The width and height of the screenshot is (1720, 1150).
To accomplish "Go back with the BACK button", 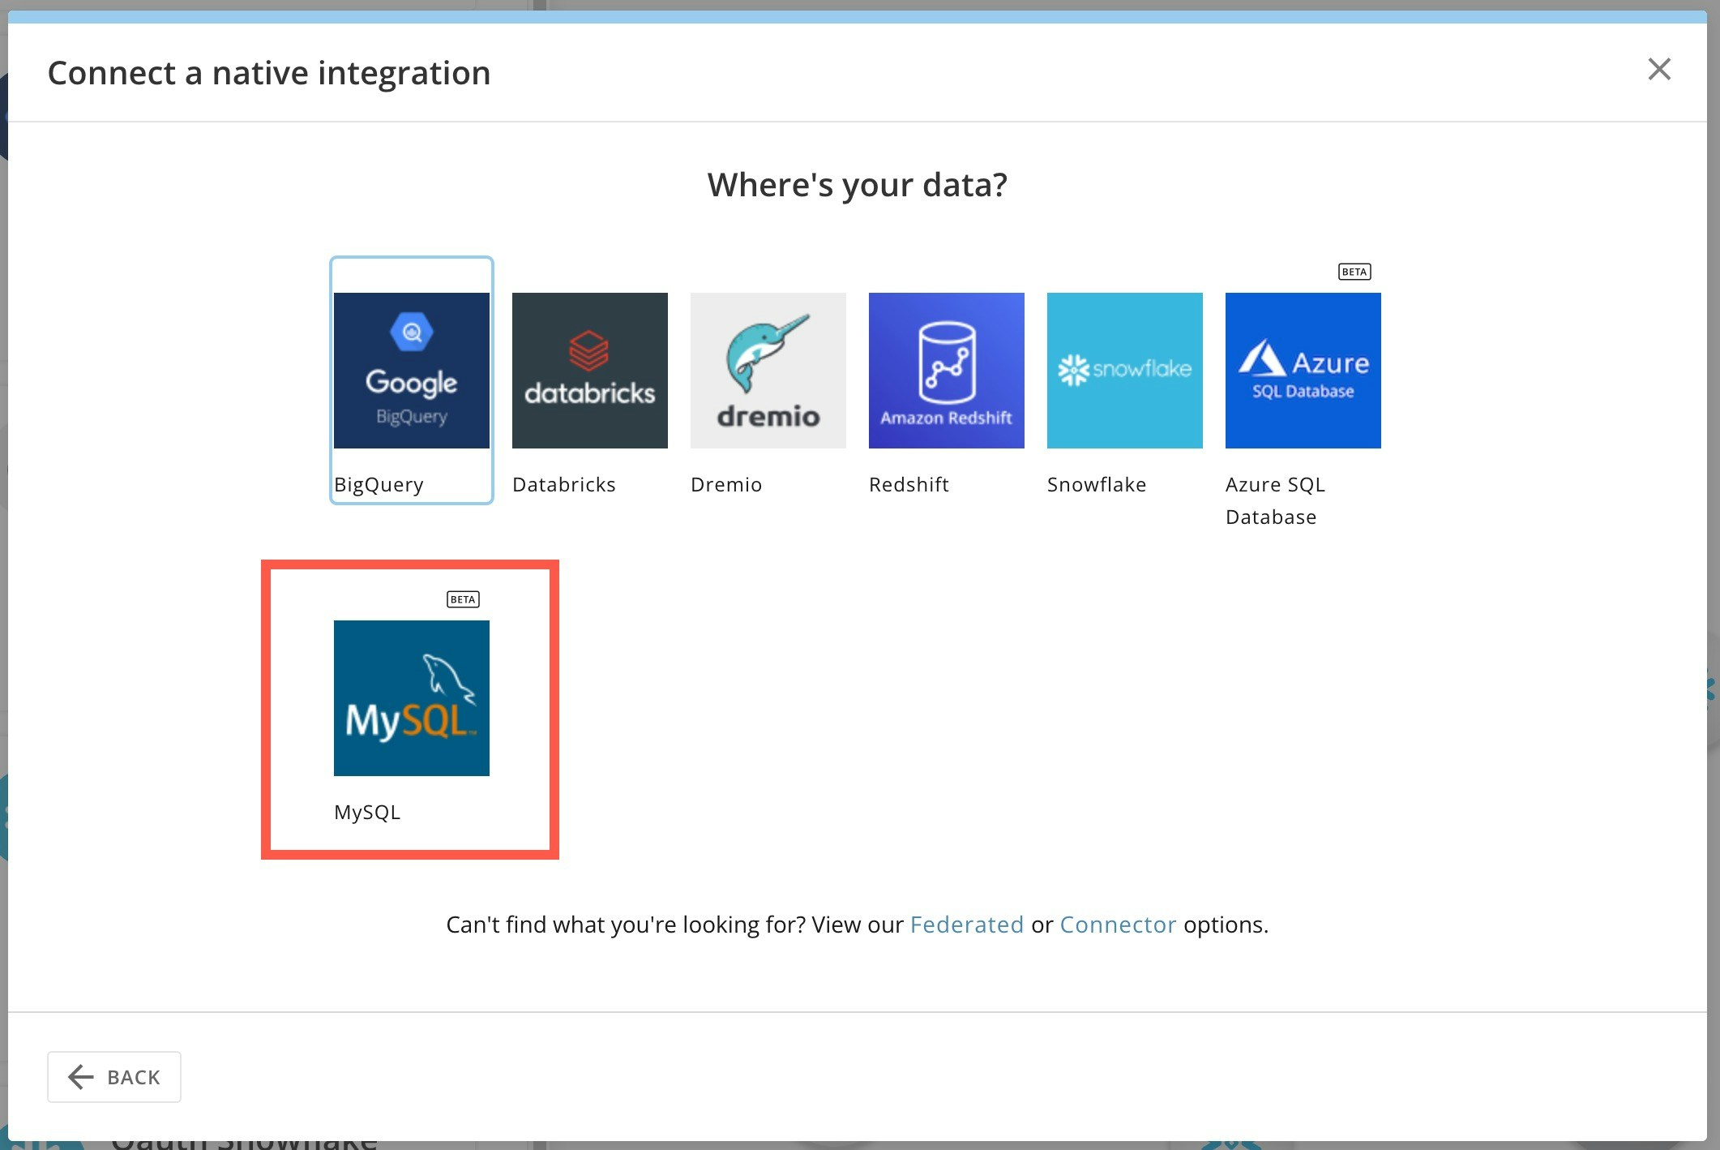I will [x=113, y=1077].
